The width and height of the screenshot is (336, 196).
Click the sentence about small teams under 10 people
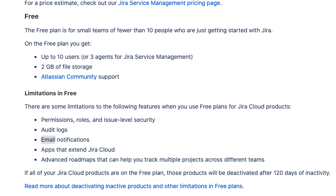pos(148,30)
